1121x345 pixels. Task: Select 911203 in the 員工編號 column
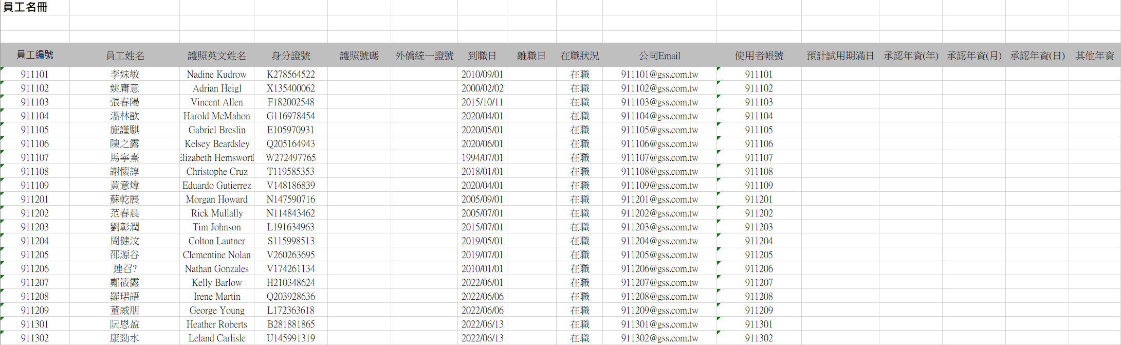pos(35,227)
